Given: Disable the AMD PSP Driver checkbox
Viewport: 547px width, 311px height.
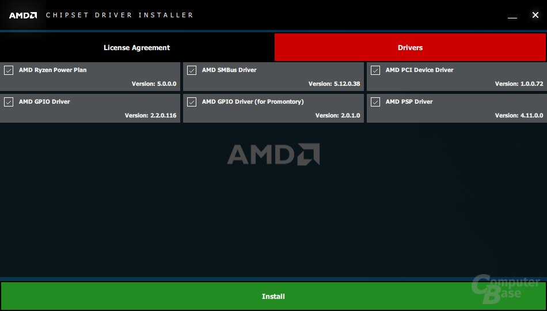Looking at the screenshot, I should (375, 102).
